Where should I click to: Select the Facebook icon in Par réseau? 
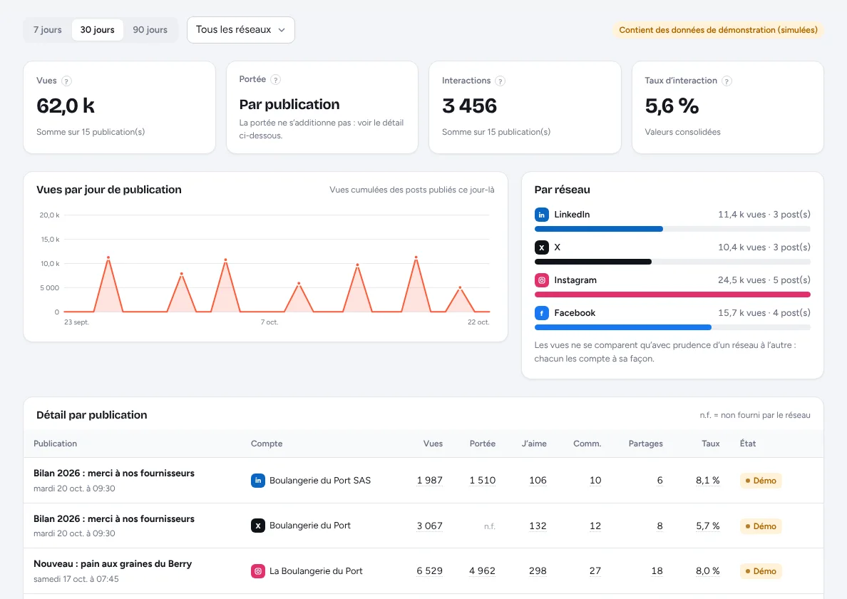pos(541,313)
